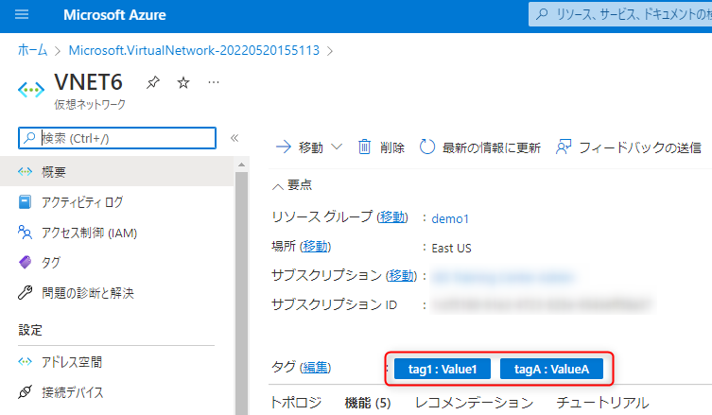Screen dimensions: 712x415
Task: Click the purple tag icon
Action: click(25, 263)
